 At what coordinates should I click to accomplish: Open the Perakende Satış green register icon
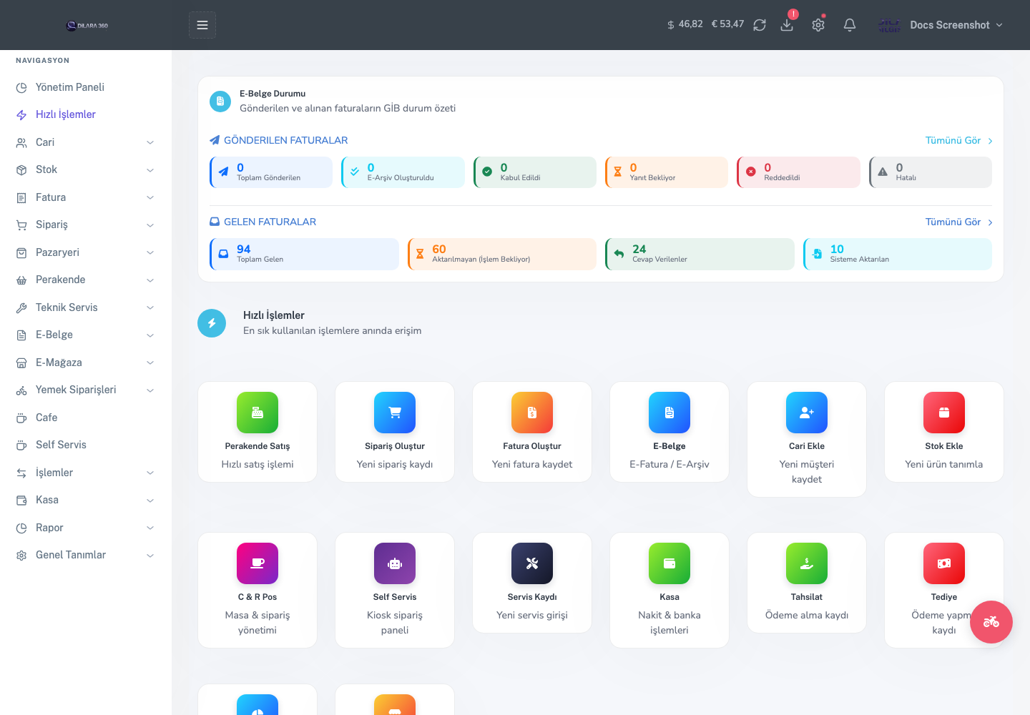(257, 413)
